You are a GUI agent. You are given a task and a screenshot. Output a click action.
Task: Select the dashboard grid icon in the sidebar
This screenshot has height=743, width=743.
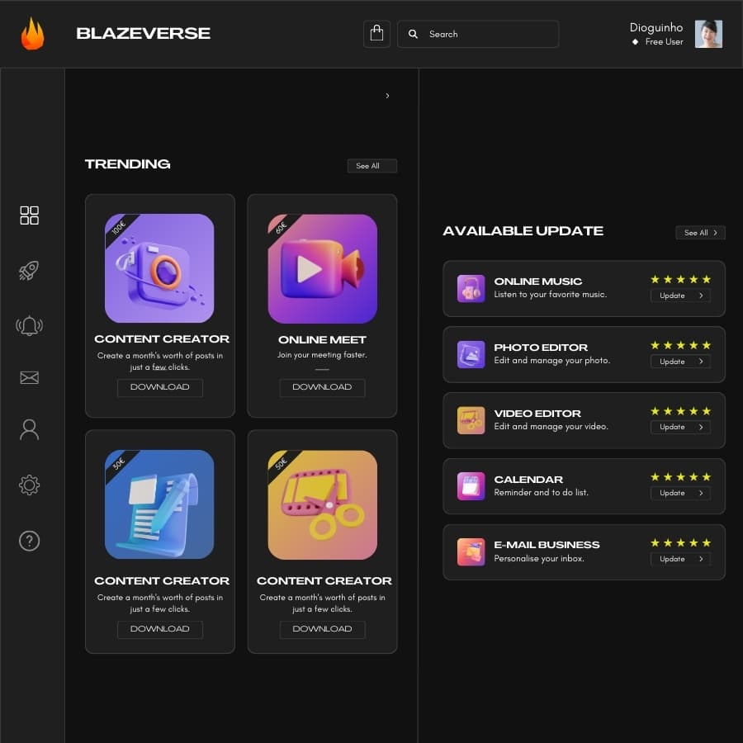click(29, 215)
